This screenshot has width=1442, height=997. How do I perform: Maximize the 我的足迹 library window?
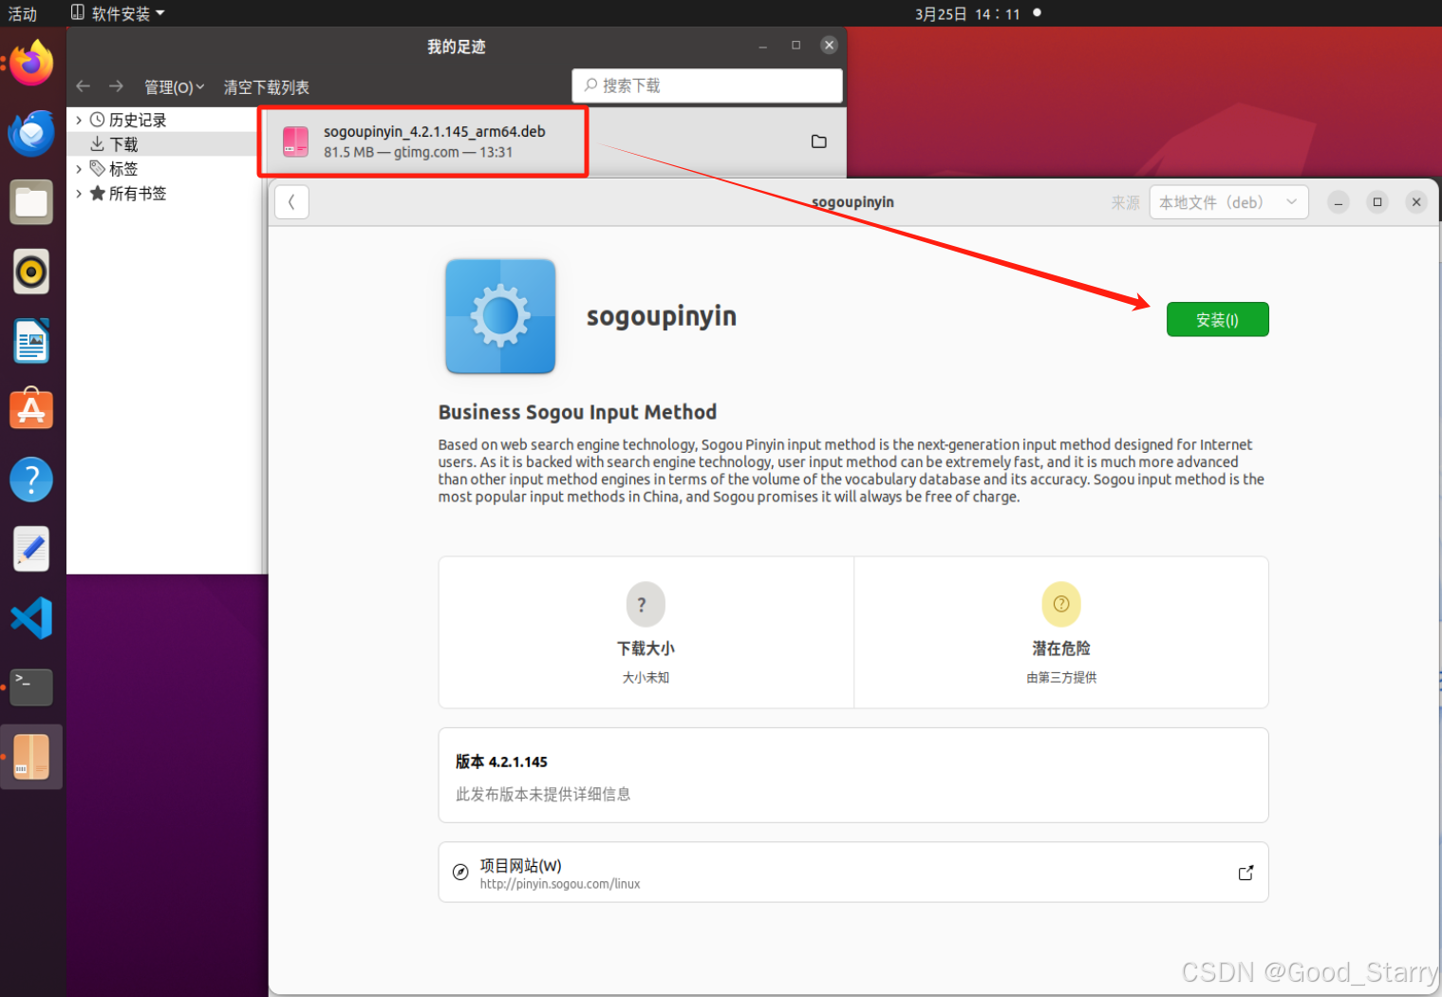point(796,46)
